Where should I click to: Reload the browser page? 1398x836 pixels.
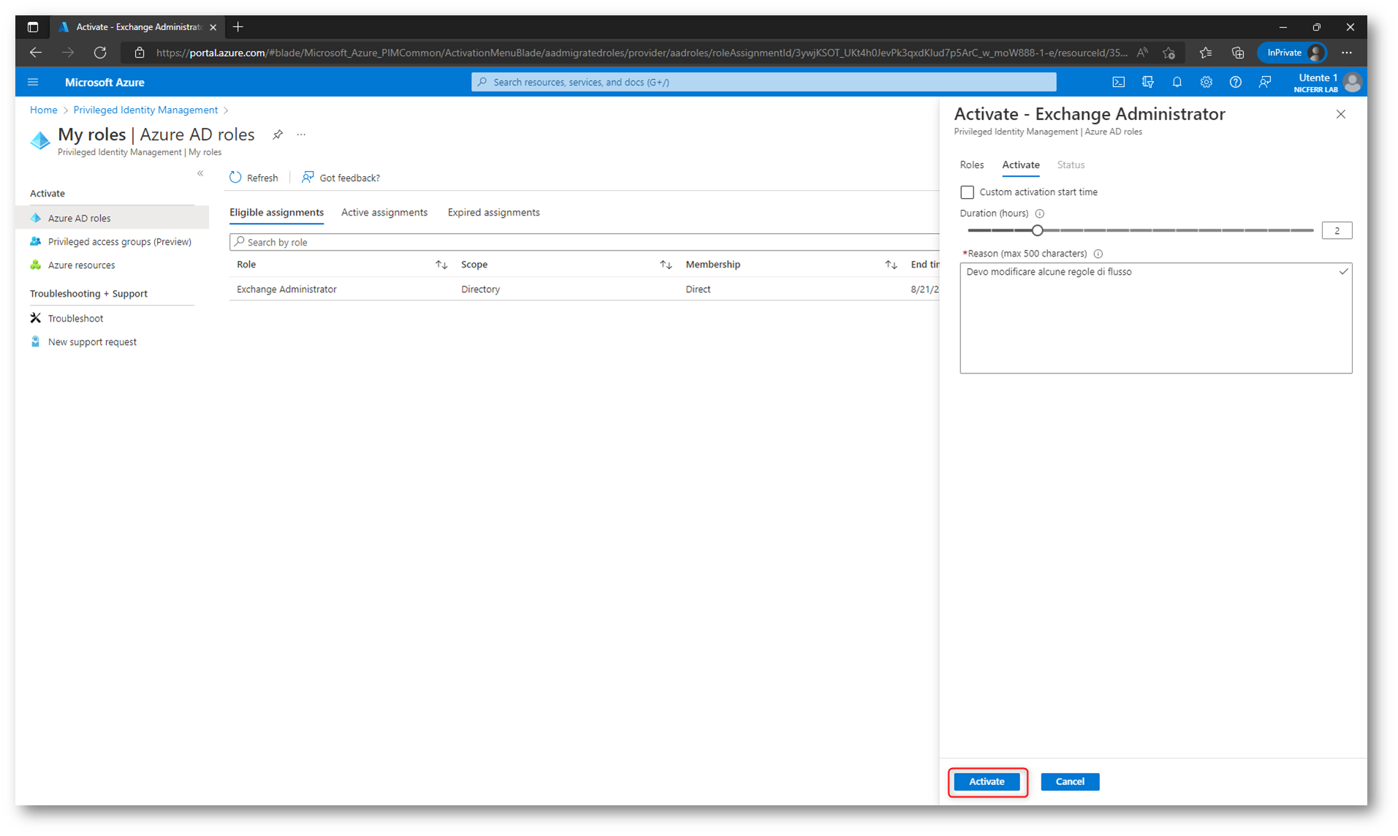(100, 53)
